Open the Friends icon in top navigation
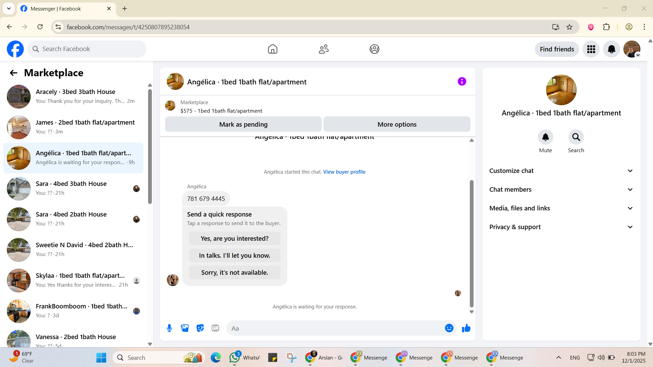 click(x=323, y=49)
